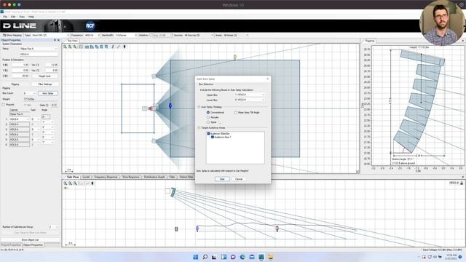Screen dimensions: 466x262
Task: Toggle Audience Area 1 checkbox
Action: click(x=213, y=138)
